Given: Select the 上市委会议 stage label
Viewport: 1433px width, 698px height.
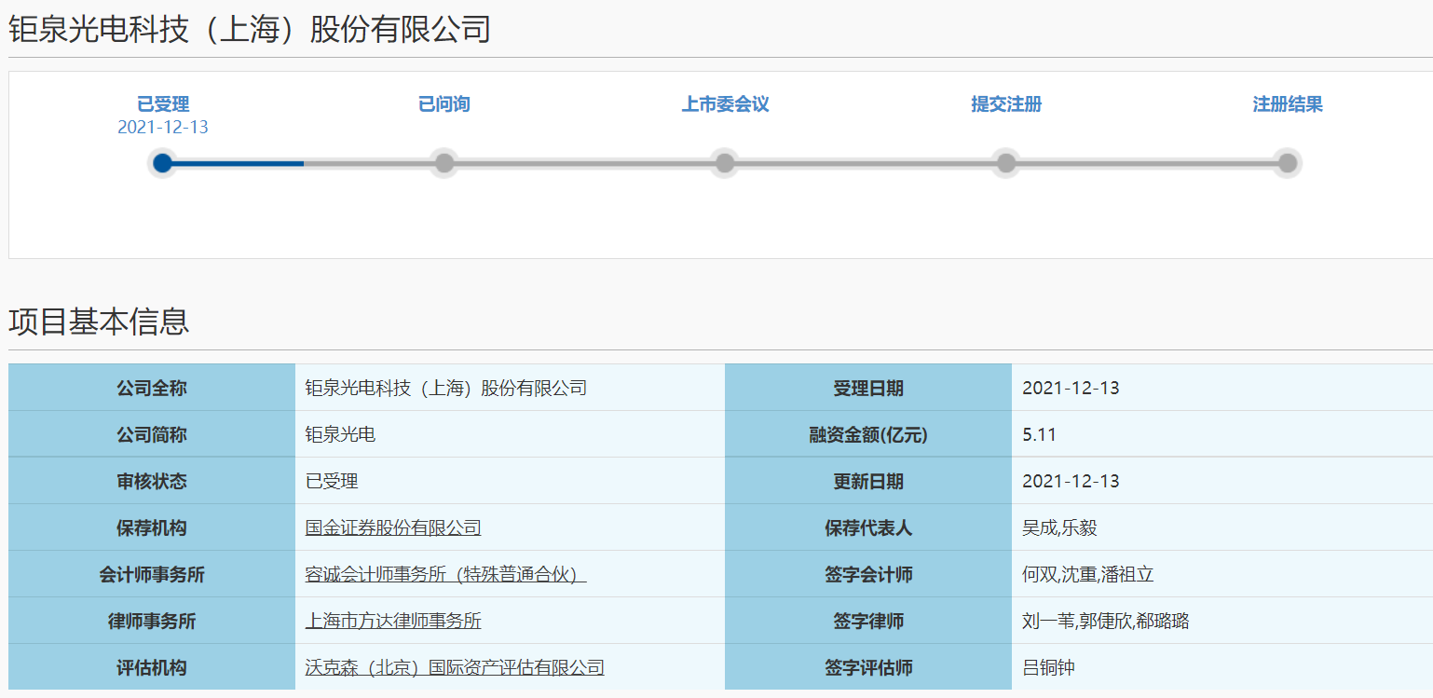Looking at the screenshot, I should 725,104.
